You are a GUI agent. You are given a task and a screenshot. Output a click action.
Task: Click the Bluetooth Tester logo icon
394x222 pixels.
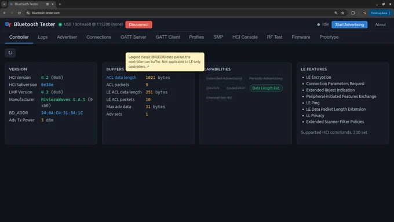(x=8, y=24)
